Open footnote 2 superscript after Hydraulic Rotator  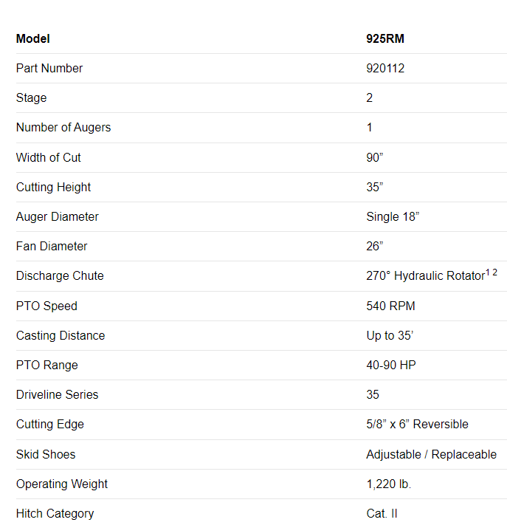click(495, 273)
